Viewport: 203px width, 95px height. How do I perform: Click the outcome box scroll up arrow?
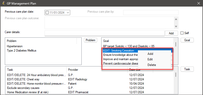pyautogui.click(x=176, y=19)
